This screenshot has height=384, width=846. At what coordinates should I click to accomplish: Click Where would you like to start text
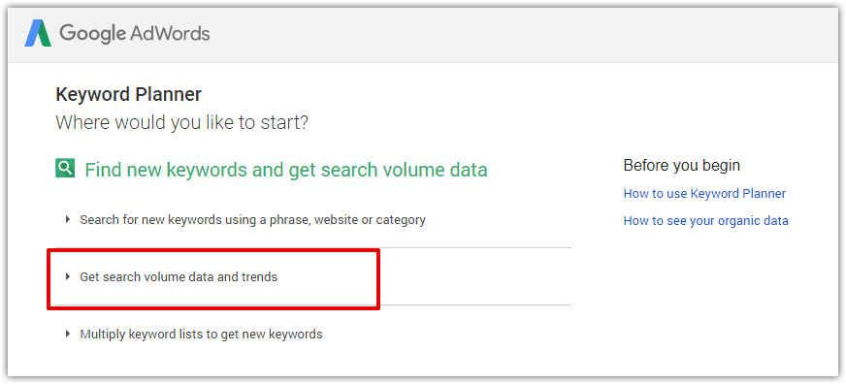pyautogui.click(x=181, y=122)
